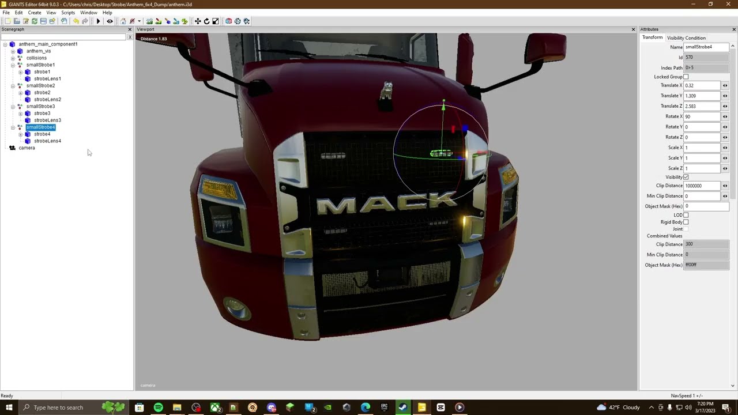Image resolution: width=738 pixels, height=415 pixels.
Task: Open Microsoft Edge from the taskbar
Action: tap(366, 408)
